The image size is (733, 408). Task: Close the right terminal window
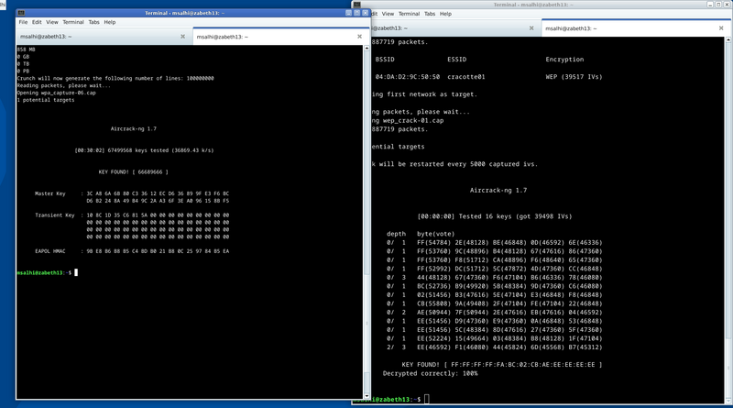coord(727,5)
